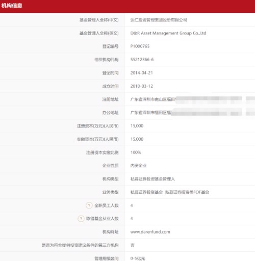This screenshot has height=261, width=255.
Task: Click the 机构信息 section header
Action: 12,6
